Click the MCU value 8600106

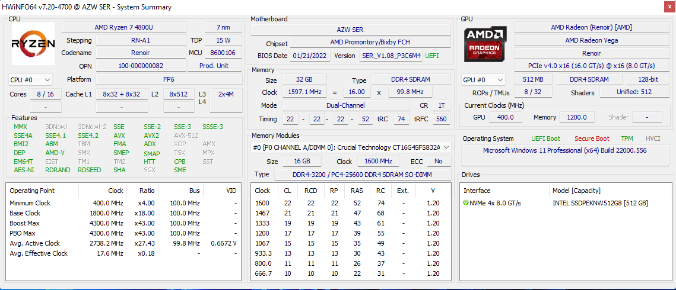[x=223, y=53]
